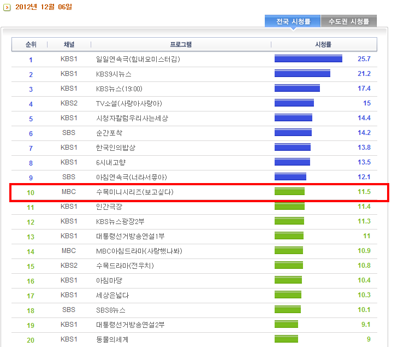
Task: Click the 프로그램 column header
Action: [x=181, y=44]
